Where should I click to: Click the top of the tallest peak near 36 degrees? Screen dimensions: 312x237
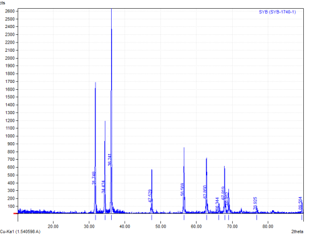(x=112, y=9)
